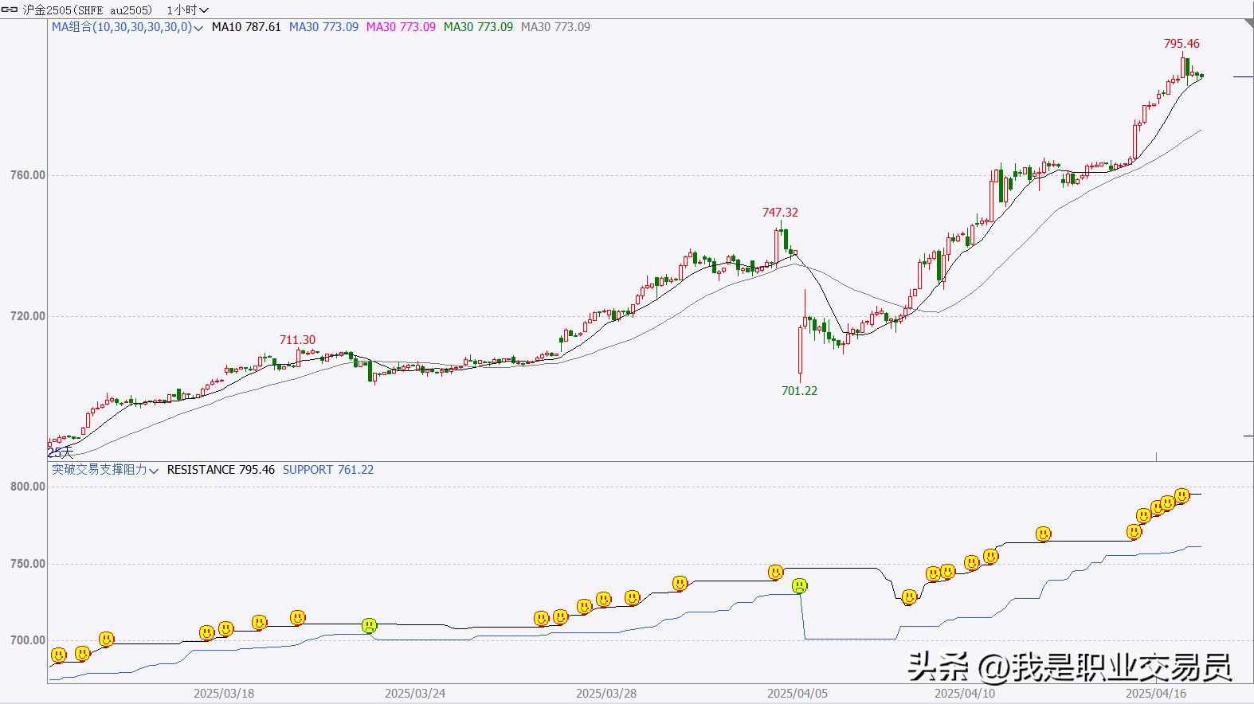
Task: Open the 突破交易支撑阻力 indicator dropdown
Action: coord(105,470)
